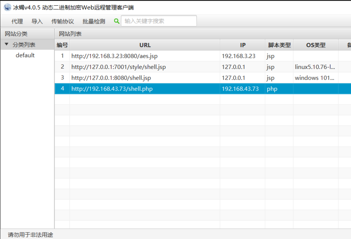The image size is (351, 239).
Task: Click row number 1 cell
Action: 62,56
